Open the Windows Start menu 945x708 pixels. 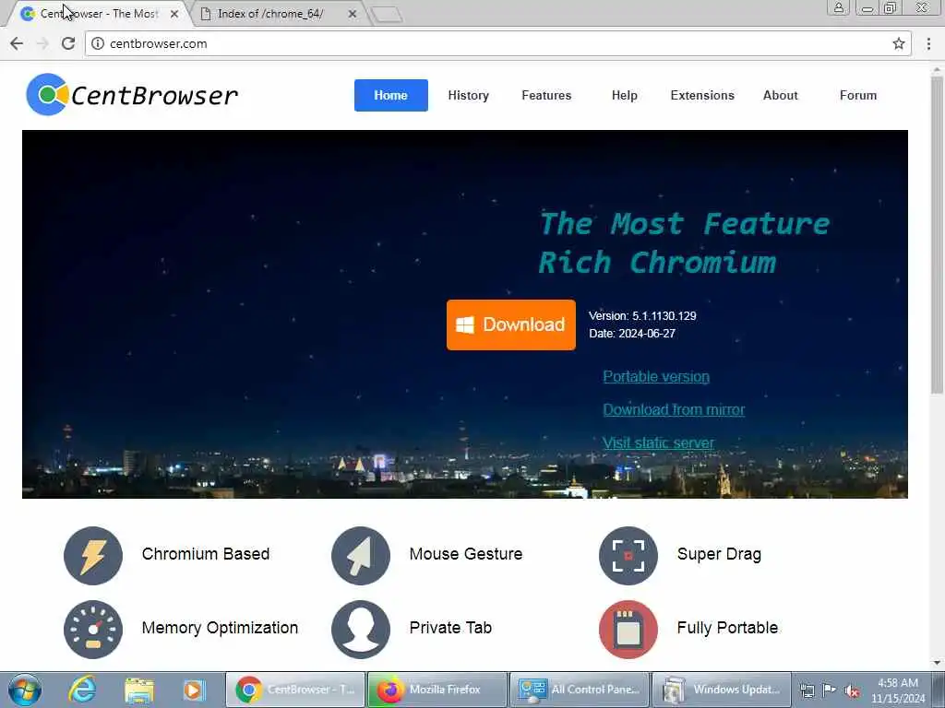[25, 690]
